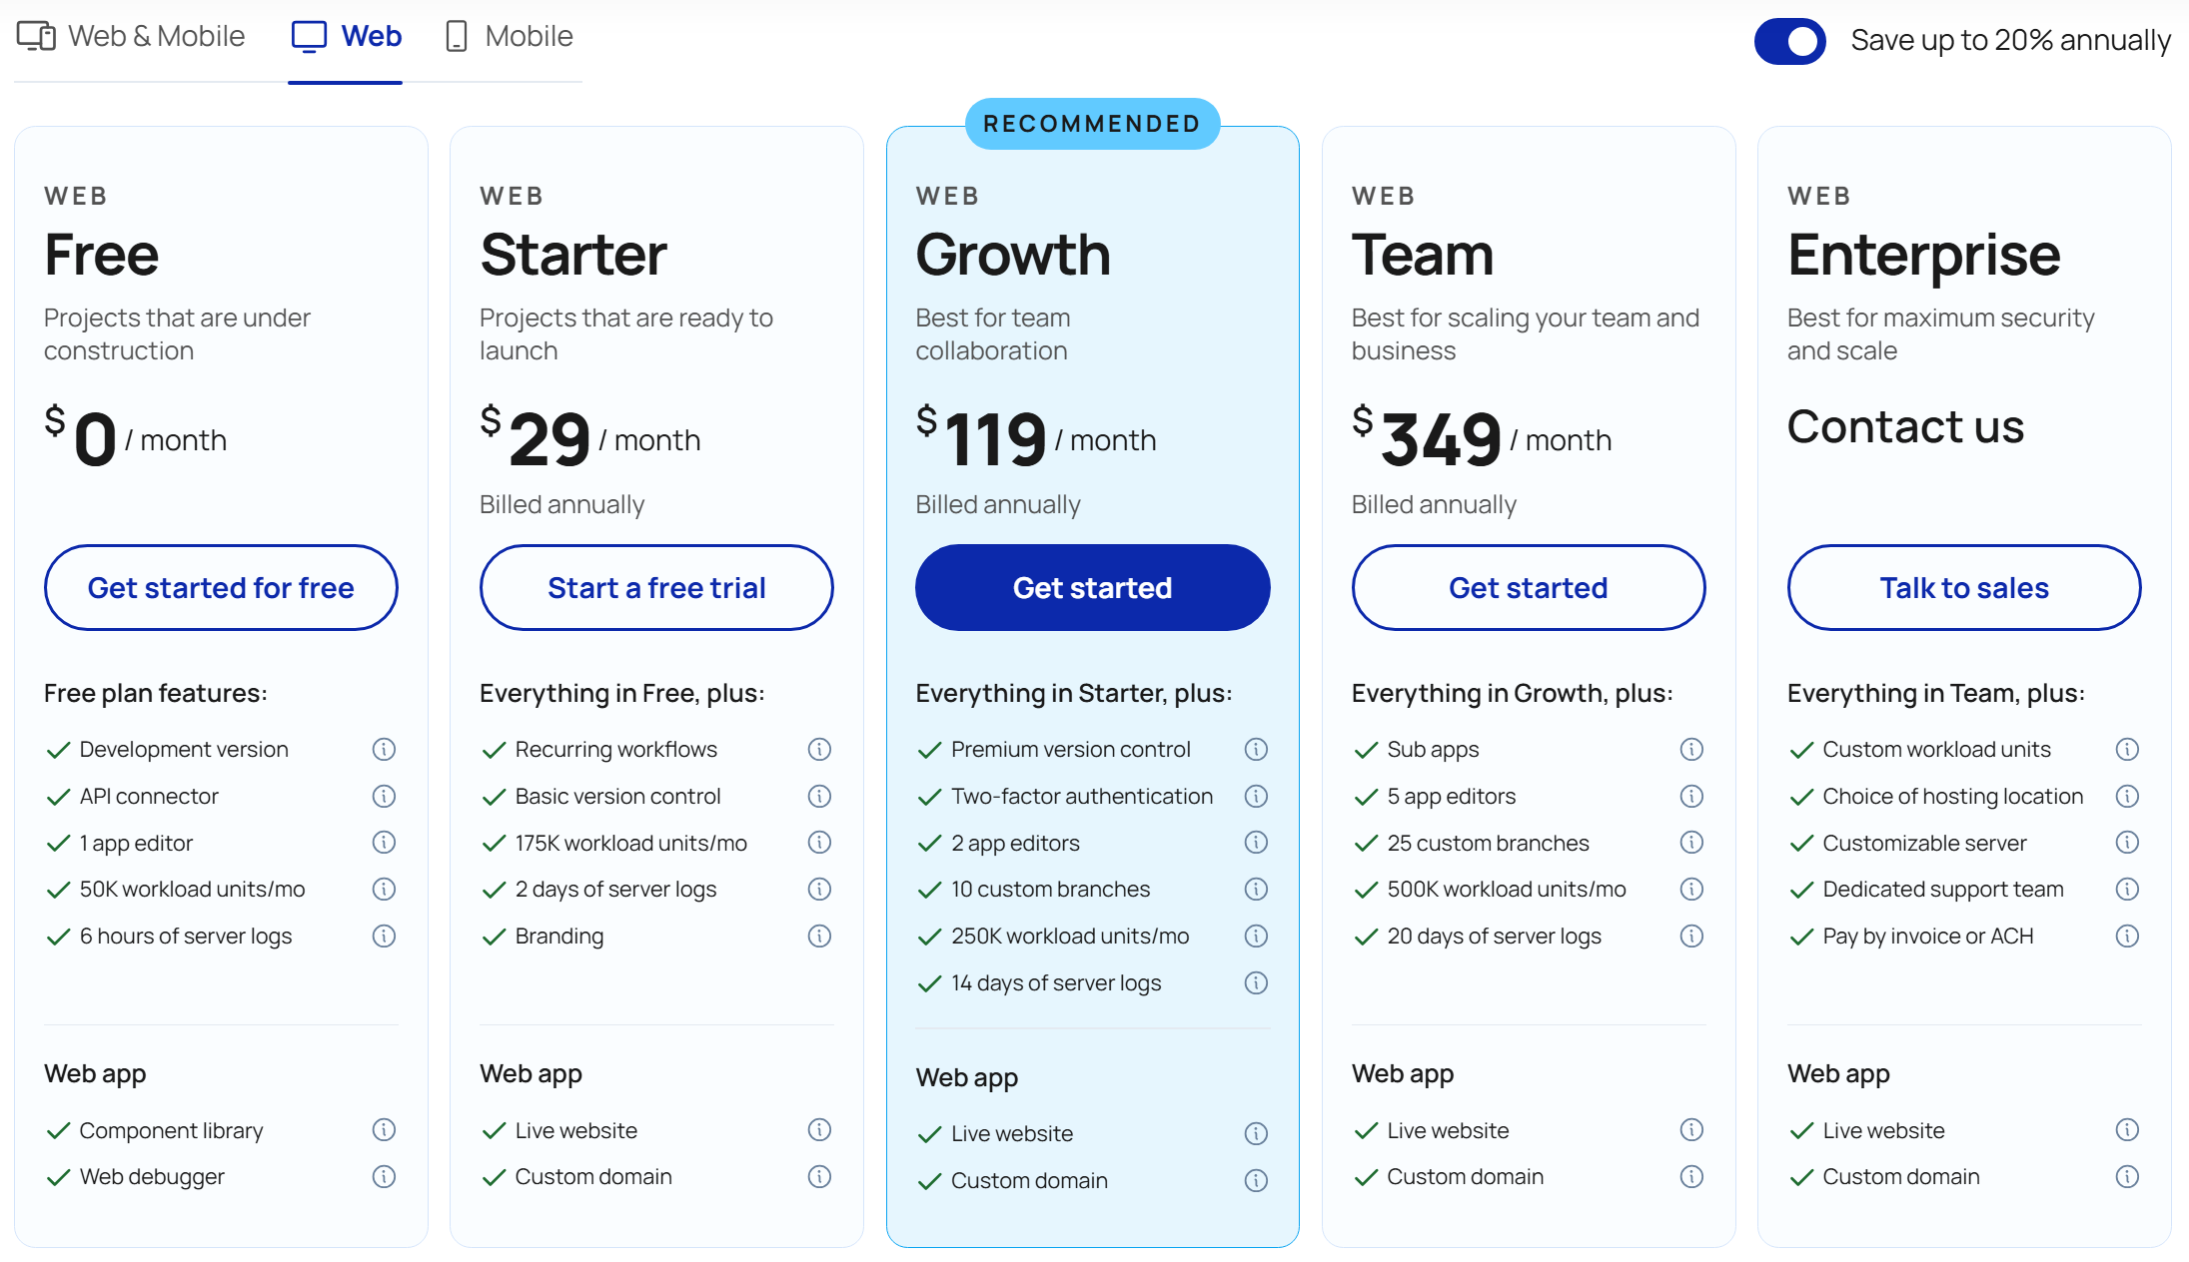
Task: Click the Recommended badge on Growth plan
Action: pos(1092,124)
